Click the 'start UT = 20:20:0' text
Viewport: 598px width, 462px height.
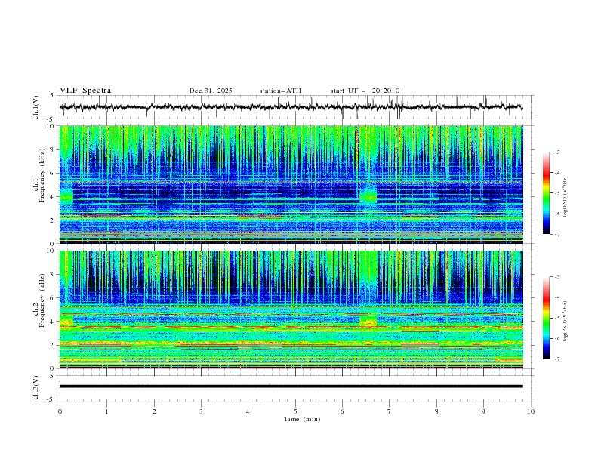click(365, 91)
